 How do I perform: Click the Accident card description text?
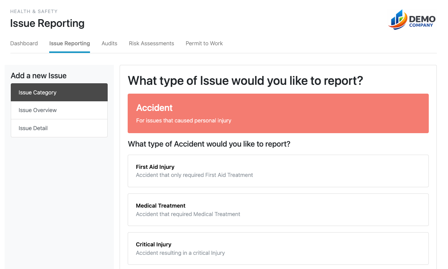(183, 120)
